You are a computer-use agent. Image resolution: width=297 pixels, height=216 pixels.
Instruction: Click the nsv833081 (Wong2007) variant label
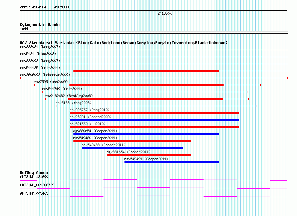(x=40, y=47)
